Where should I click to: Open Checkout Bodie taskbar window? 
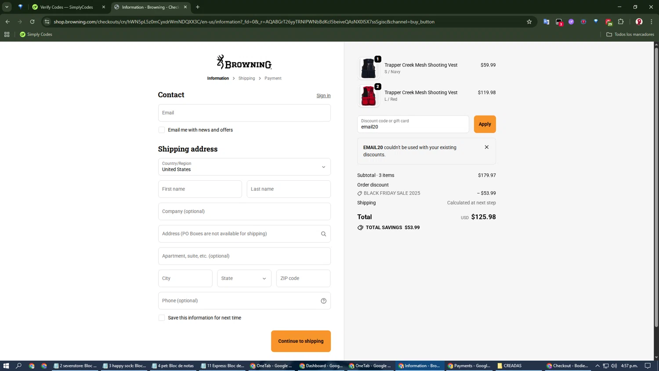(568, 366)
